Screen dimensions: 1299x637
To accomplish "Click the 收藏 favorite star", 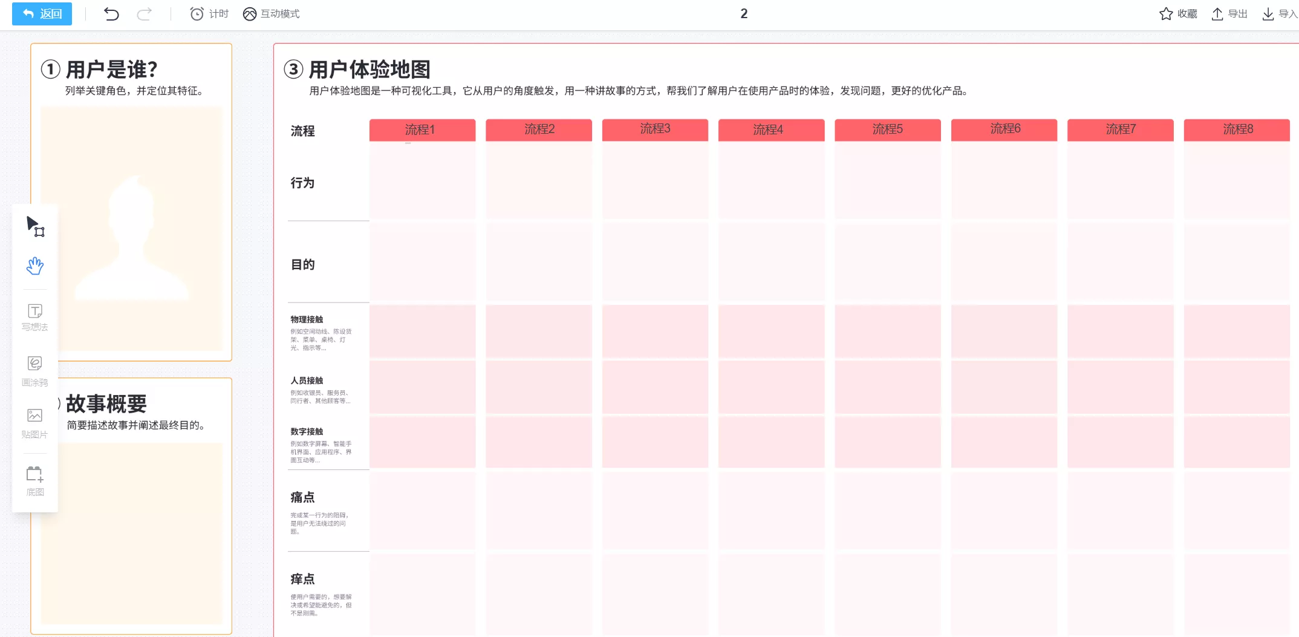I will click(x=1178, y=14).
